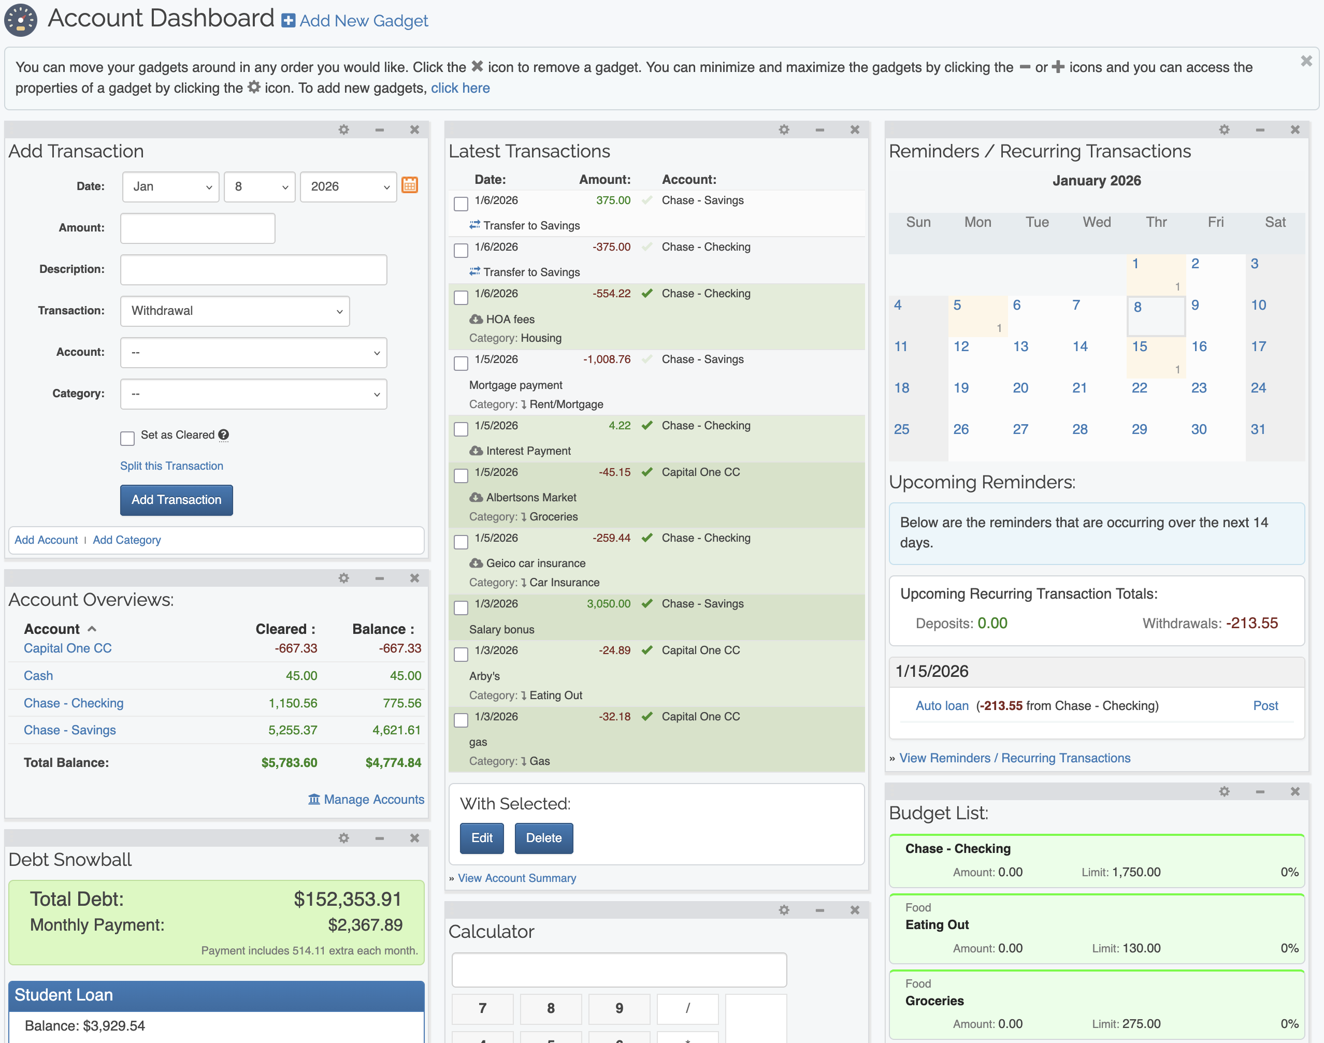This screenshot has width=1324, height=1043.
Task: Minimize the Latest Transactions gadget
Action: point(819,129)
